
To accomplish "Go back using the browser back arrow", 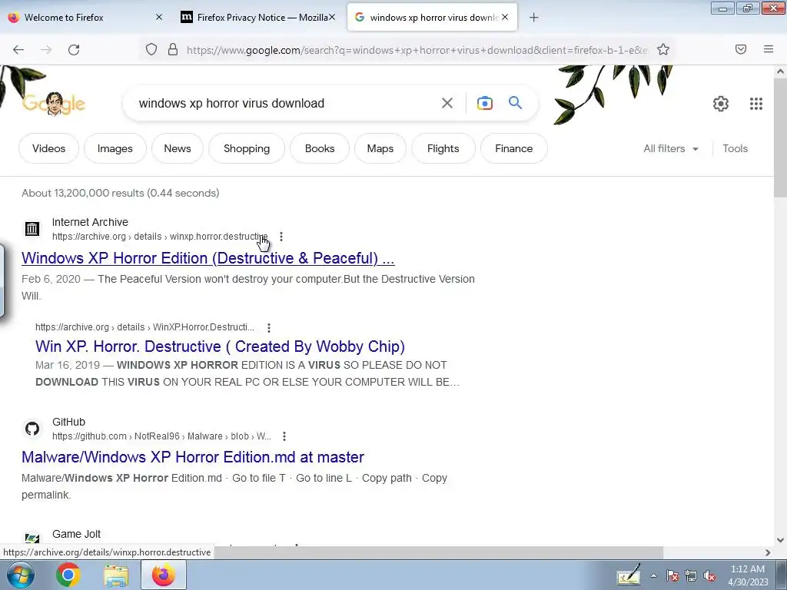I will click(18, 50).
